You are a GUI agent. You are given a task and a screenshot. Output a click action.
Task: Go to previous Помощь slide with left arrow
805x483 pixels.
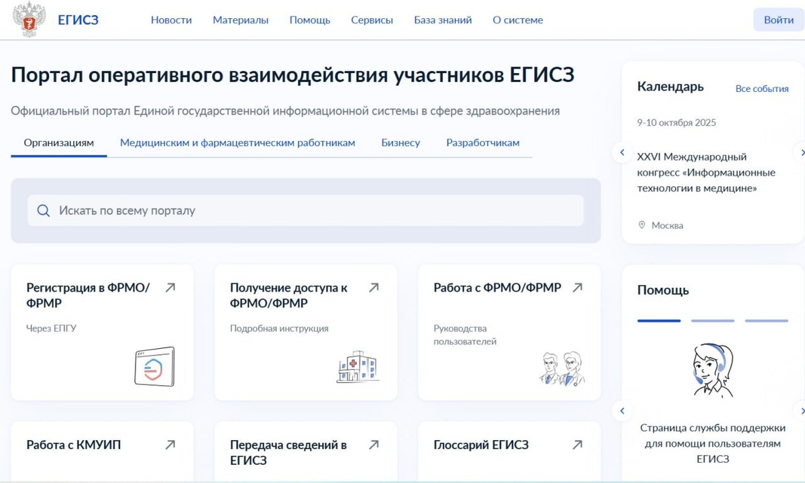click(x=623, y=411)
